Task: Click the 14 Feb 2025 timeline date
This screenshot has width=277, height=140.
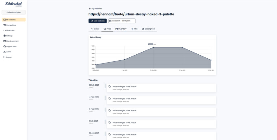Action: [x=94, y=97]
